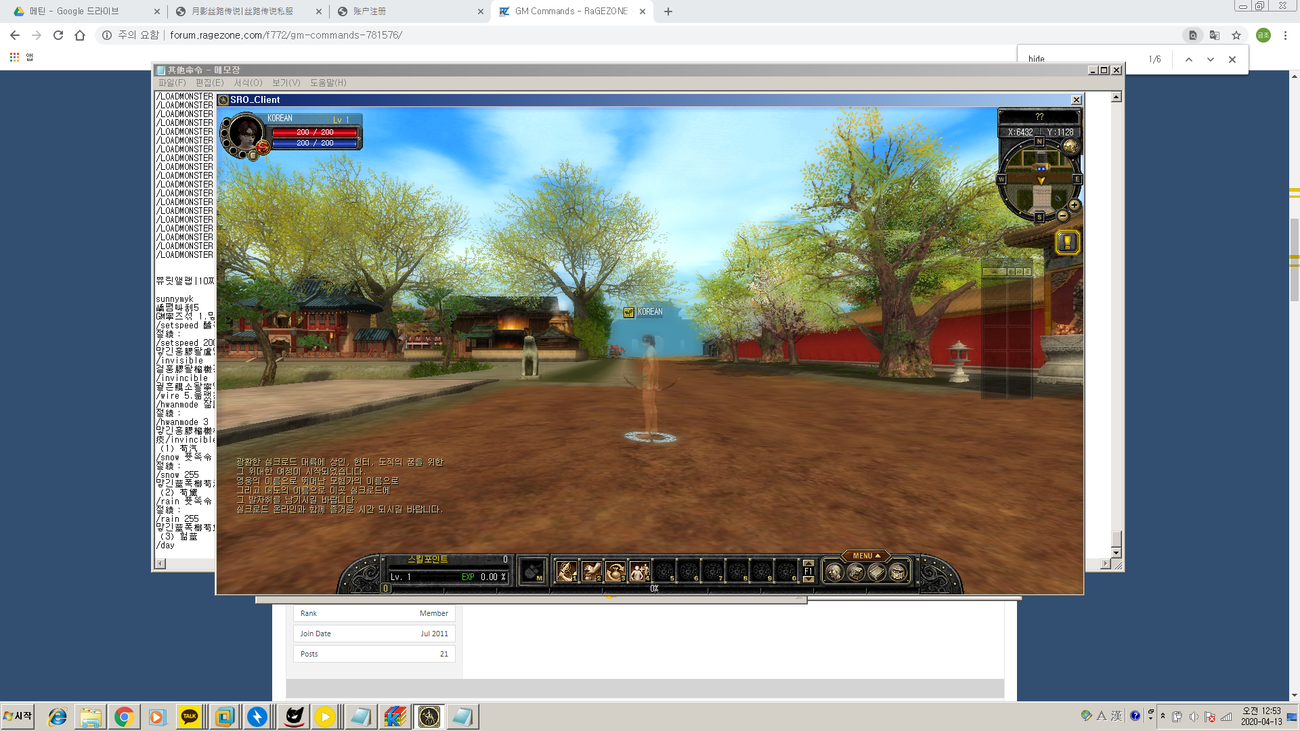1300x731 pixels.
Task: Zoom out the minimap with minus button
Action: pos(1063,216)
